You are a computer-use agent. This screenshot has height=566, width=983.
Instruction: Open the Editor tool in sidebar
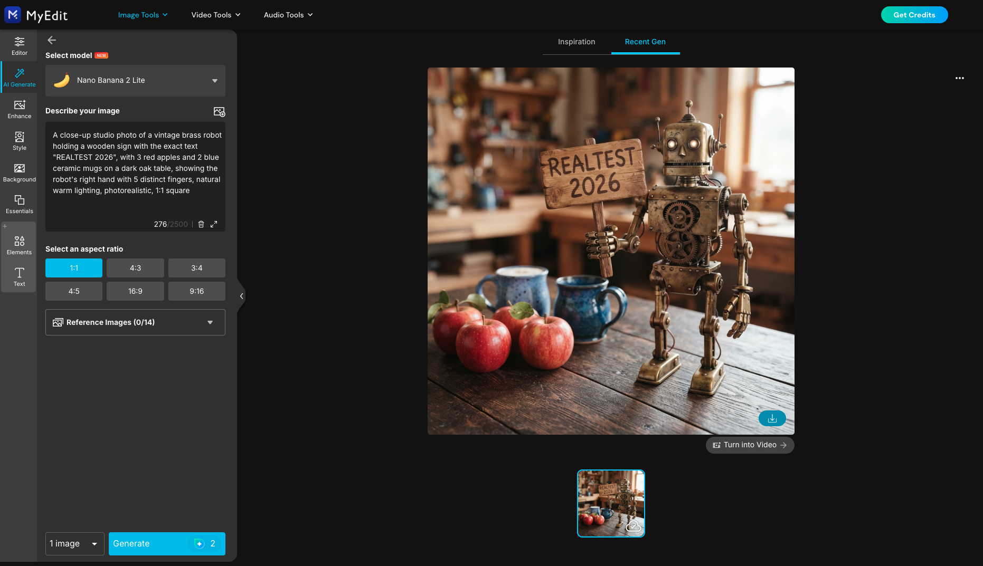tap(20, 46)
